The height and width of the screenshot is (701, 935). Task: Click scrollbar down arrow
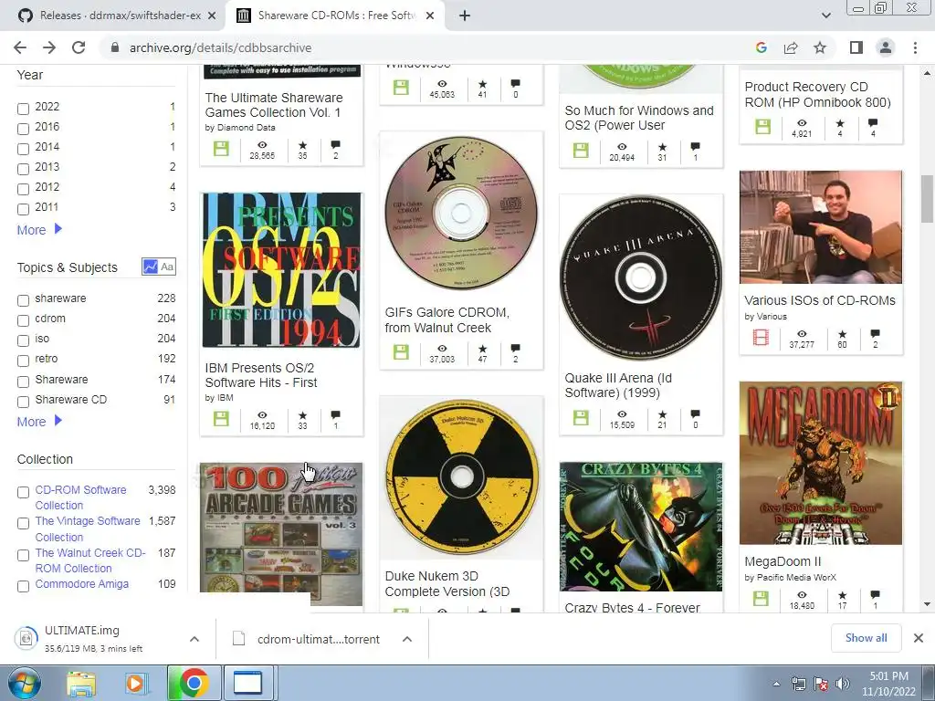pyautogui.click(x=927, y=604)
